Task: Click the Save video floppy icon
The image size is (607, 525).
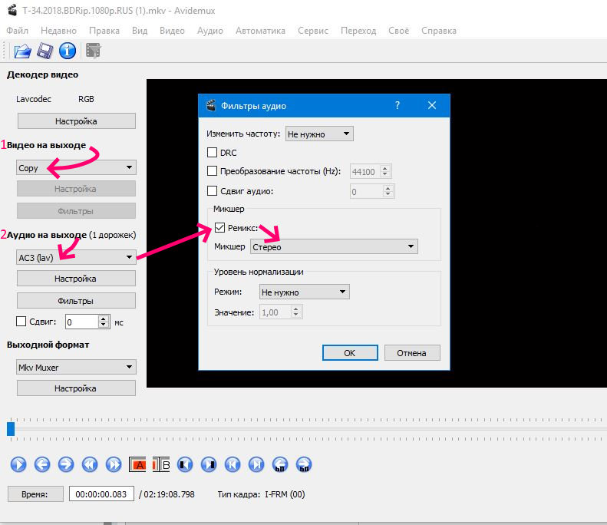Action: click(x=45, y=51)
